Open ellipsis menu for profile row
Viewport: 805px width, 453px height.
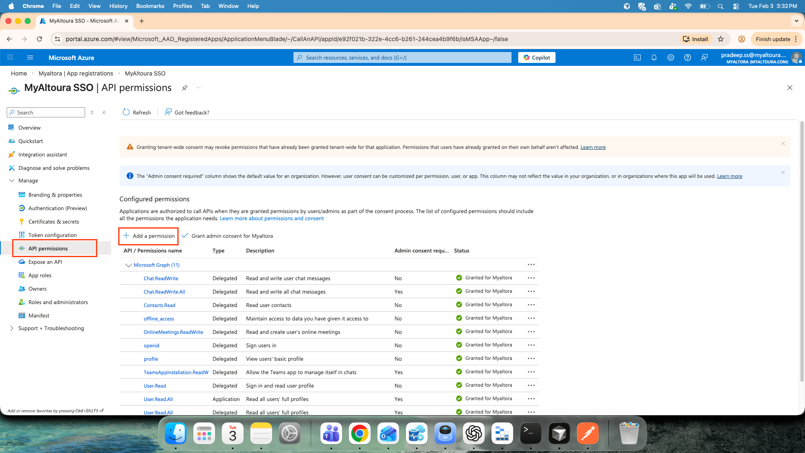[531, 359]
